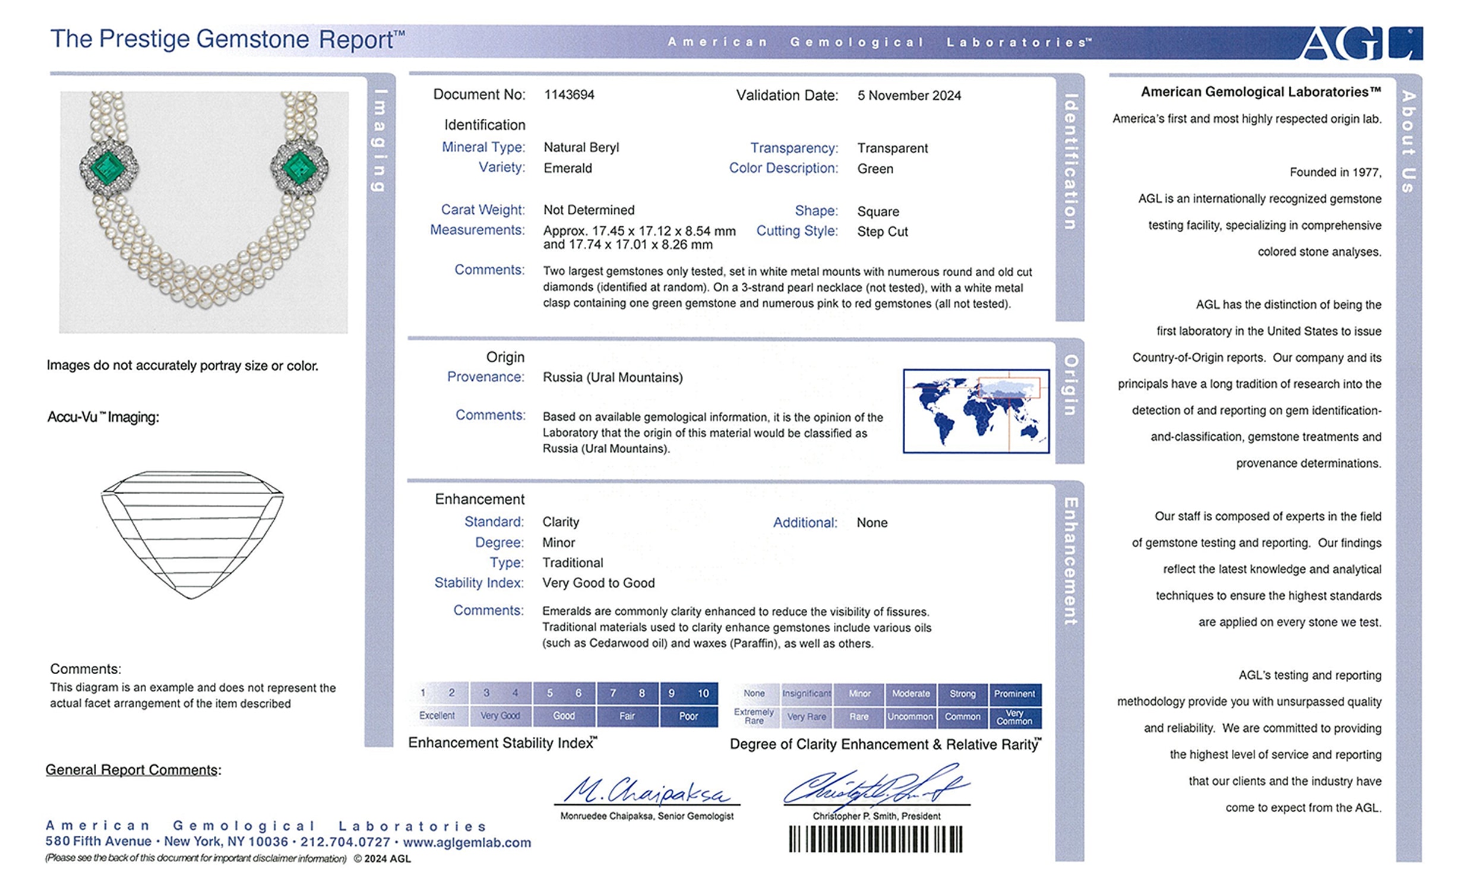Click the barcode below president signature
1467x891 pixels.
pyautogui.click(x=875, y=839)
